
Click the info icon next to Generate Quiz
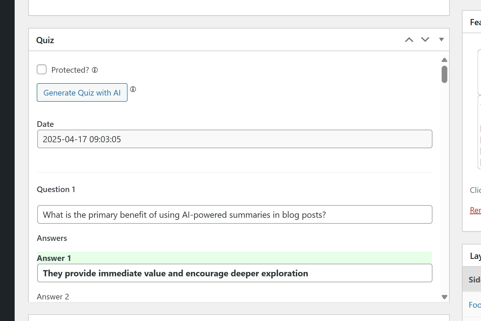point(133,89)
